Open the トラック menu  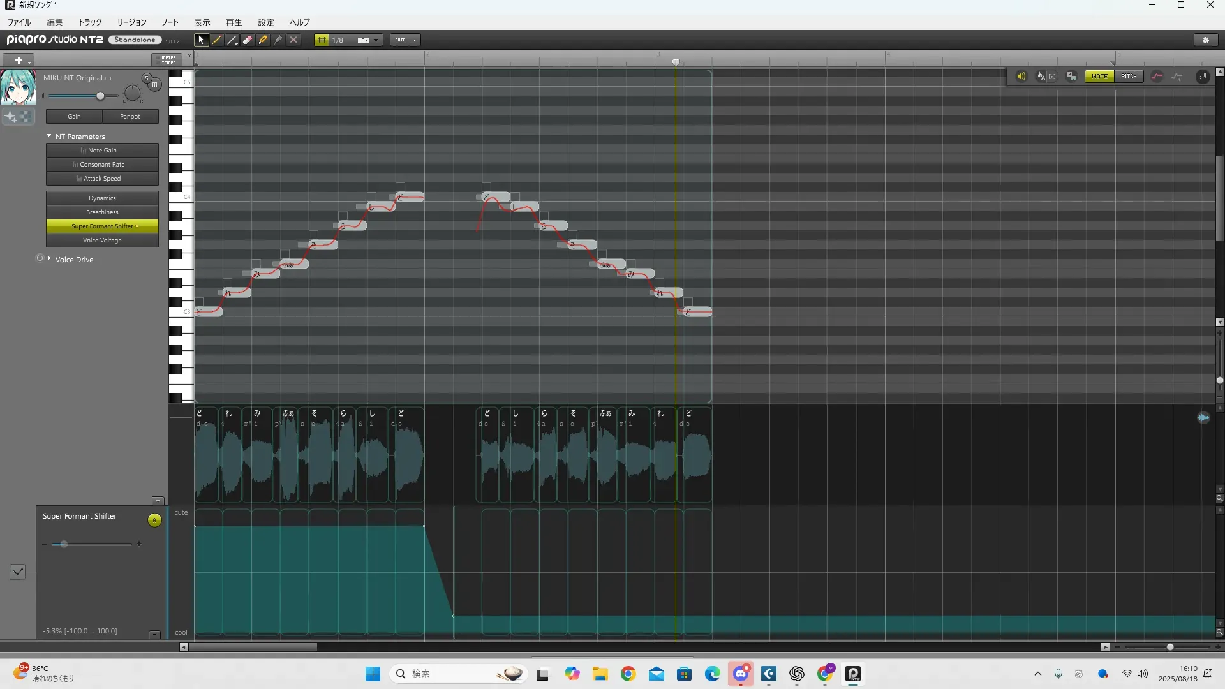[89, 22]
